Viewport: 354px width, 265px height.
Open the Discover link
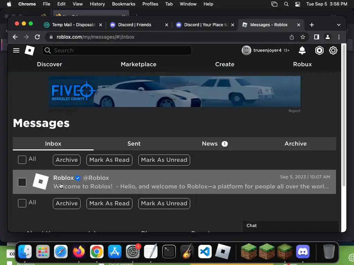coord(49,64)
